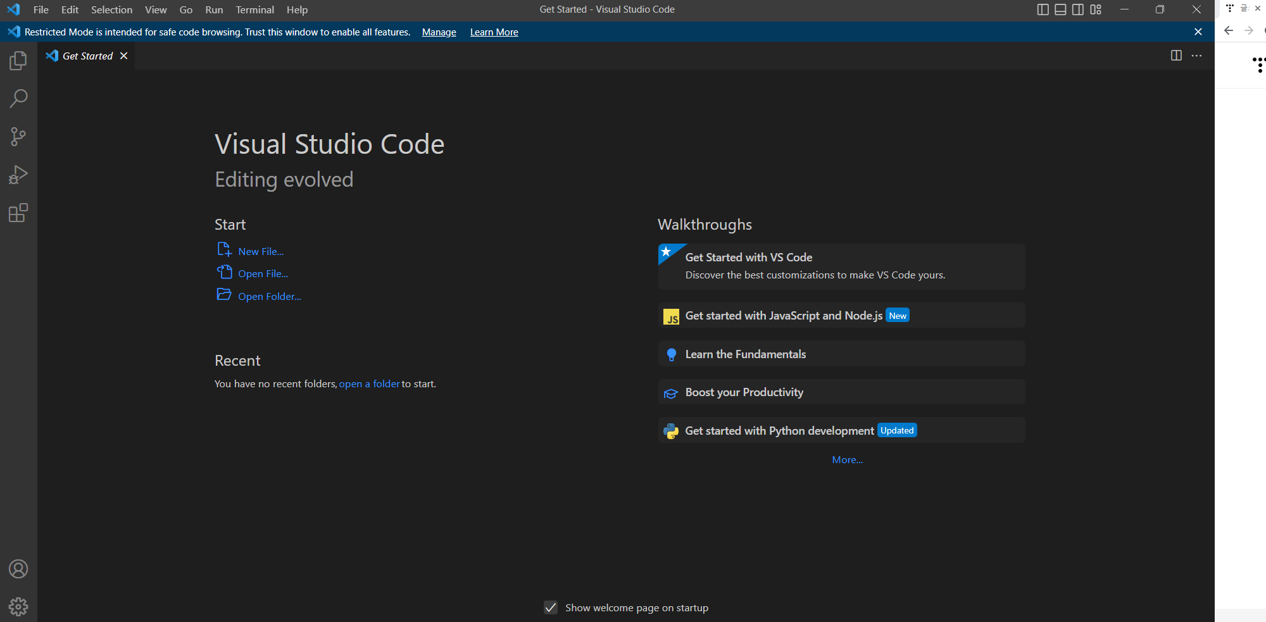Open Get started with JavaScript and Node.js
1266x622 pixels.
(x=841, y=315)
